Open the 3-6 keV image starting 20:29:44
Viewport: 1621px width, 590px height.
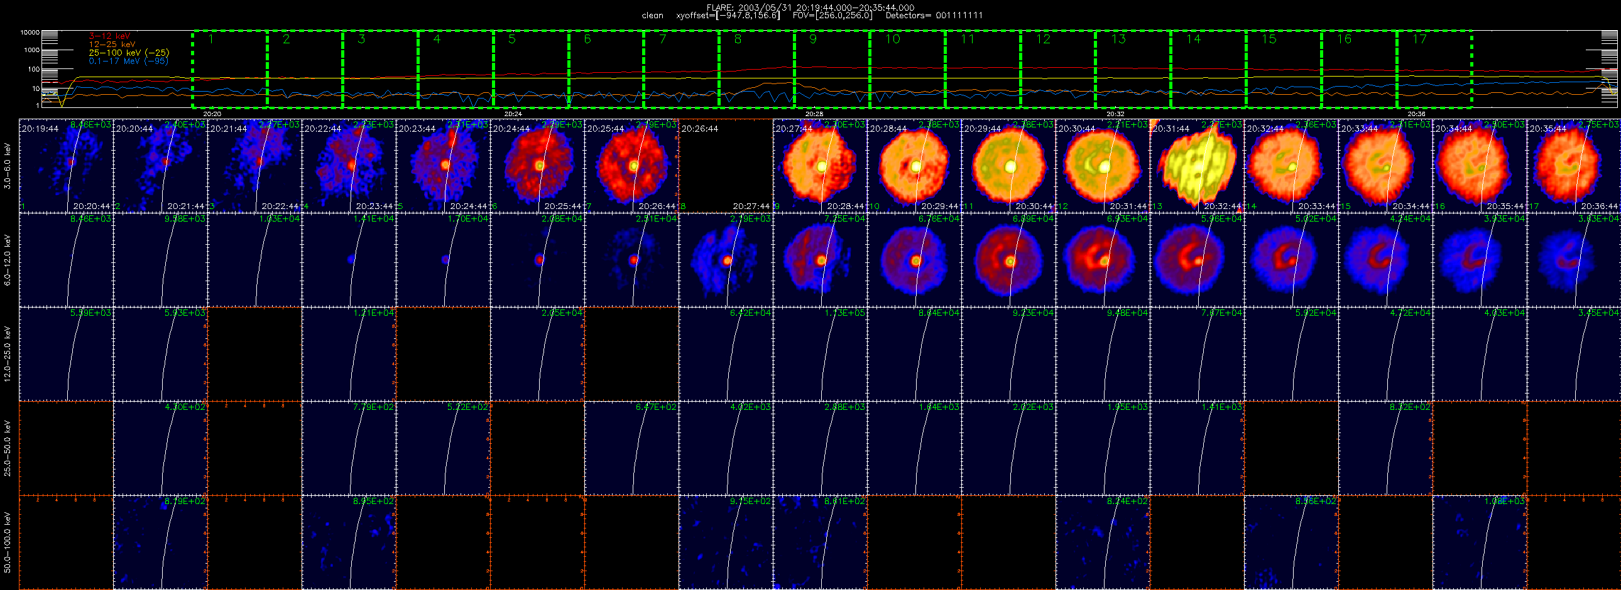click(1008, 166)
